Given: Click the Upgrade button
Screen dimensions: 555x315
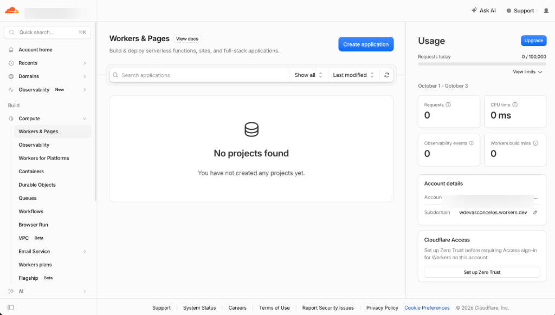Looking at the screenshot, I should click(533, 41).
